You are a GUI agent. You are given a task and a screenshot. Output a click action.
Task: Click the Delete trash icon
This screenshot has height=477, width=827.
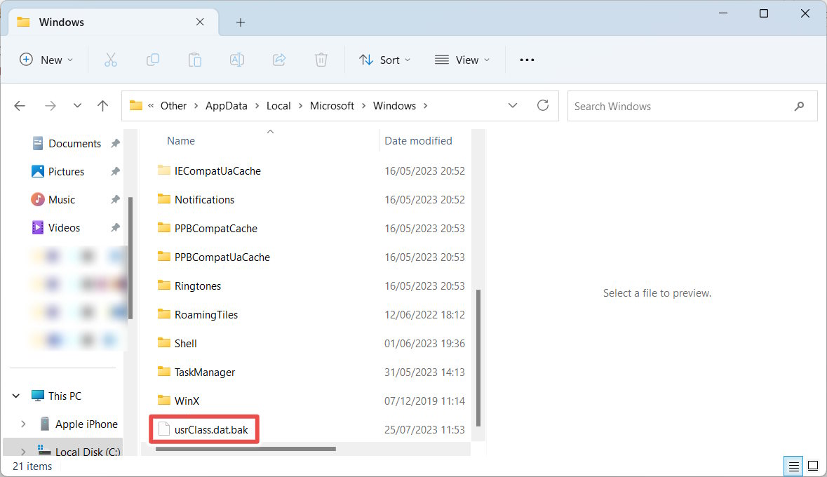(x=321, y=60)
